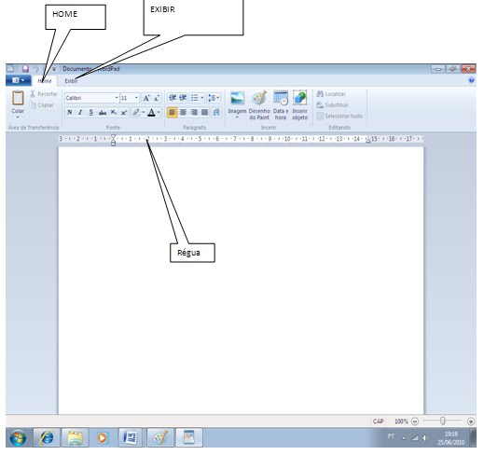The height and width of the screenshot is (455, 484).
Task: Click the 100% zoom level text
Action: coord(401,421)
